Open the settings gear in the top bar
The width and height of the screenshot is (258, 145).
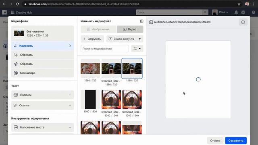[243, 12]
